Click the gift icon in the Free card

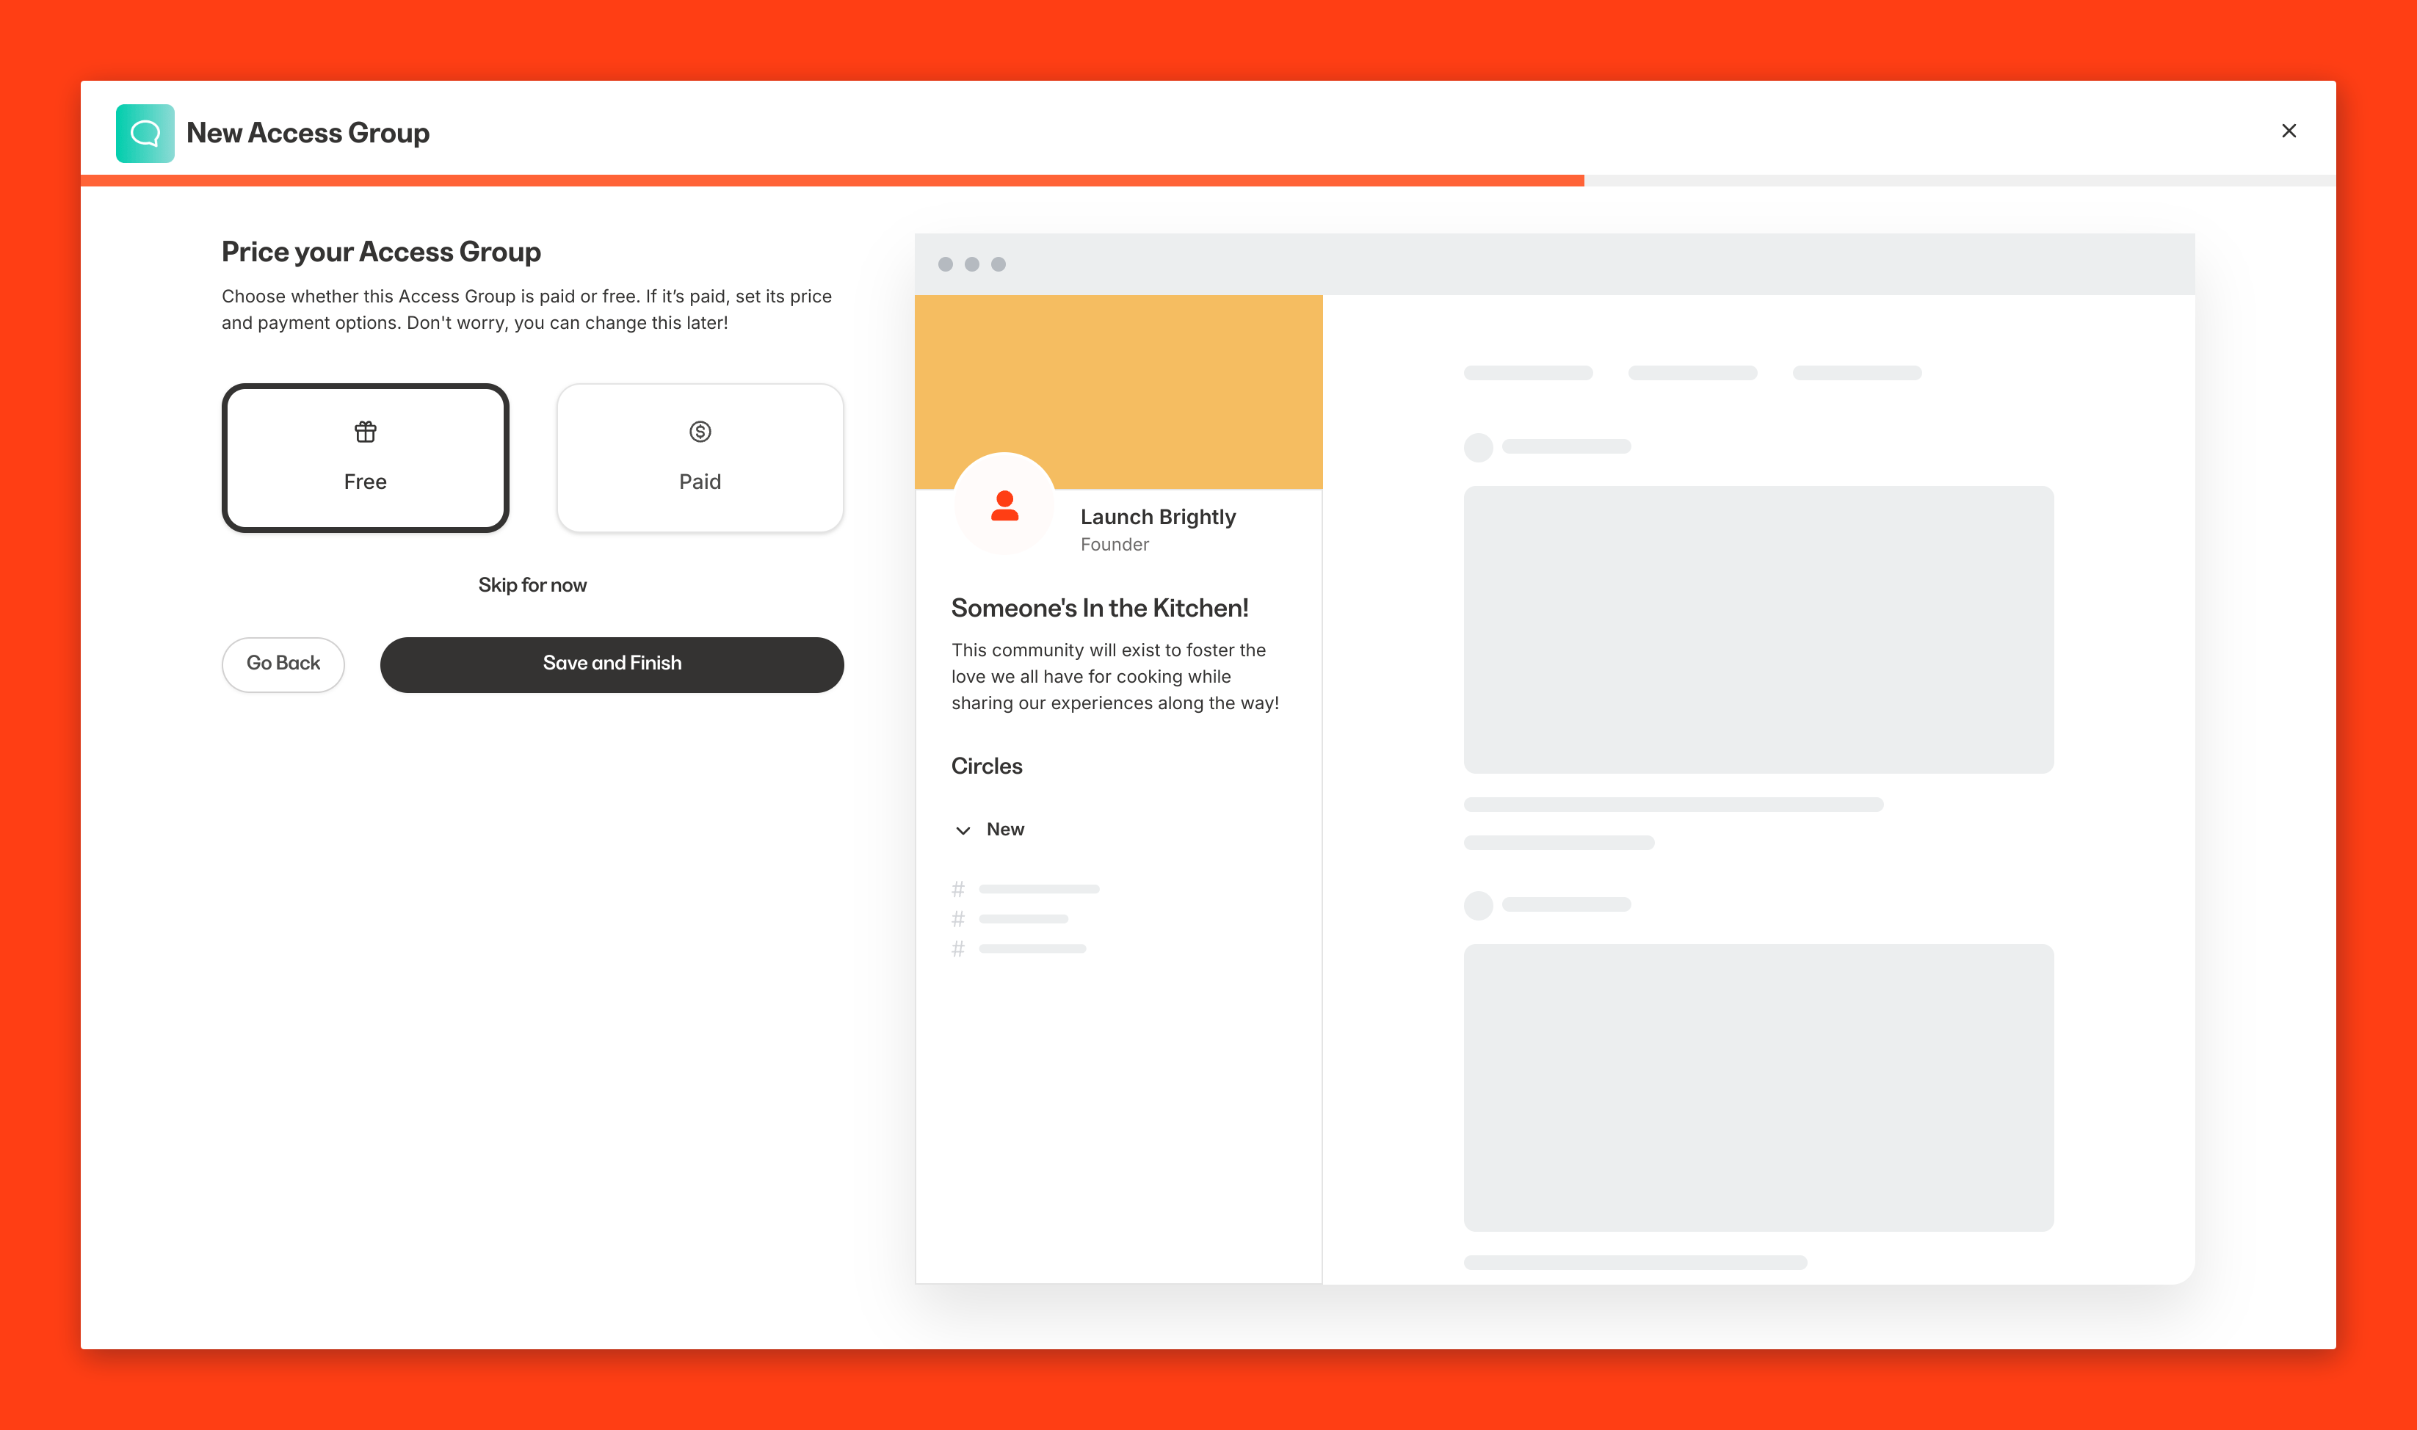365,432
